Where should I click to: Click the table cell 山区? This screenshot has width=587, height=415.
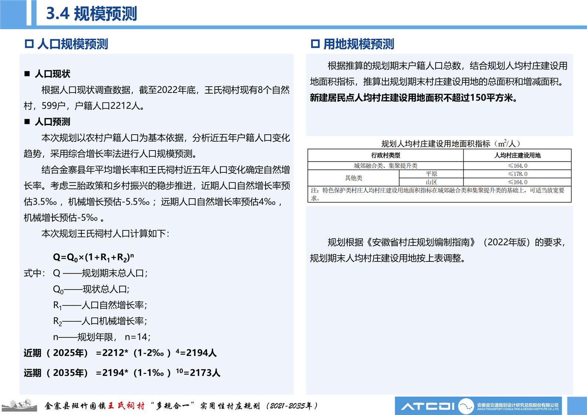coord(431,182)
